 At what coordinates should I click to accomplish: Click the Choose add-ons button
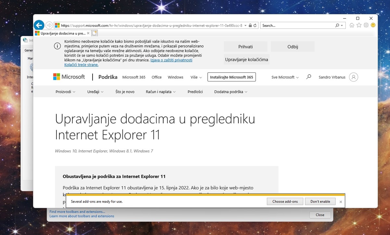pos(285,202)
